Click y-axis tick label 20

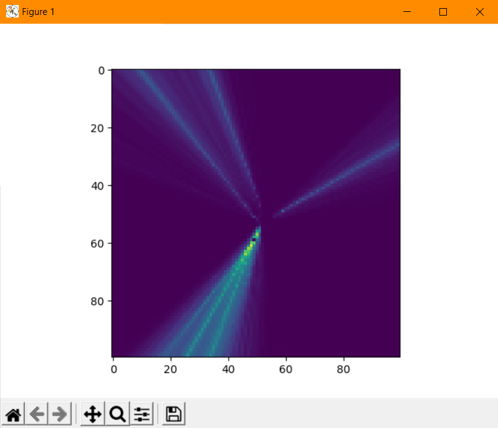coord(97,128)
